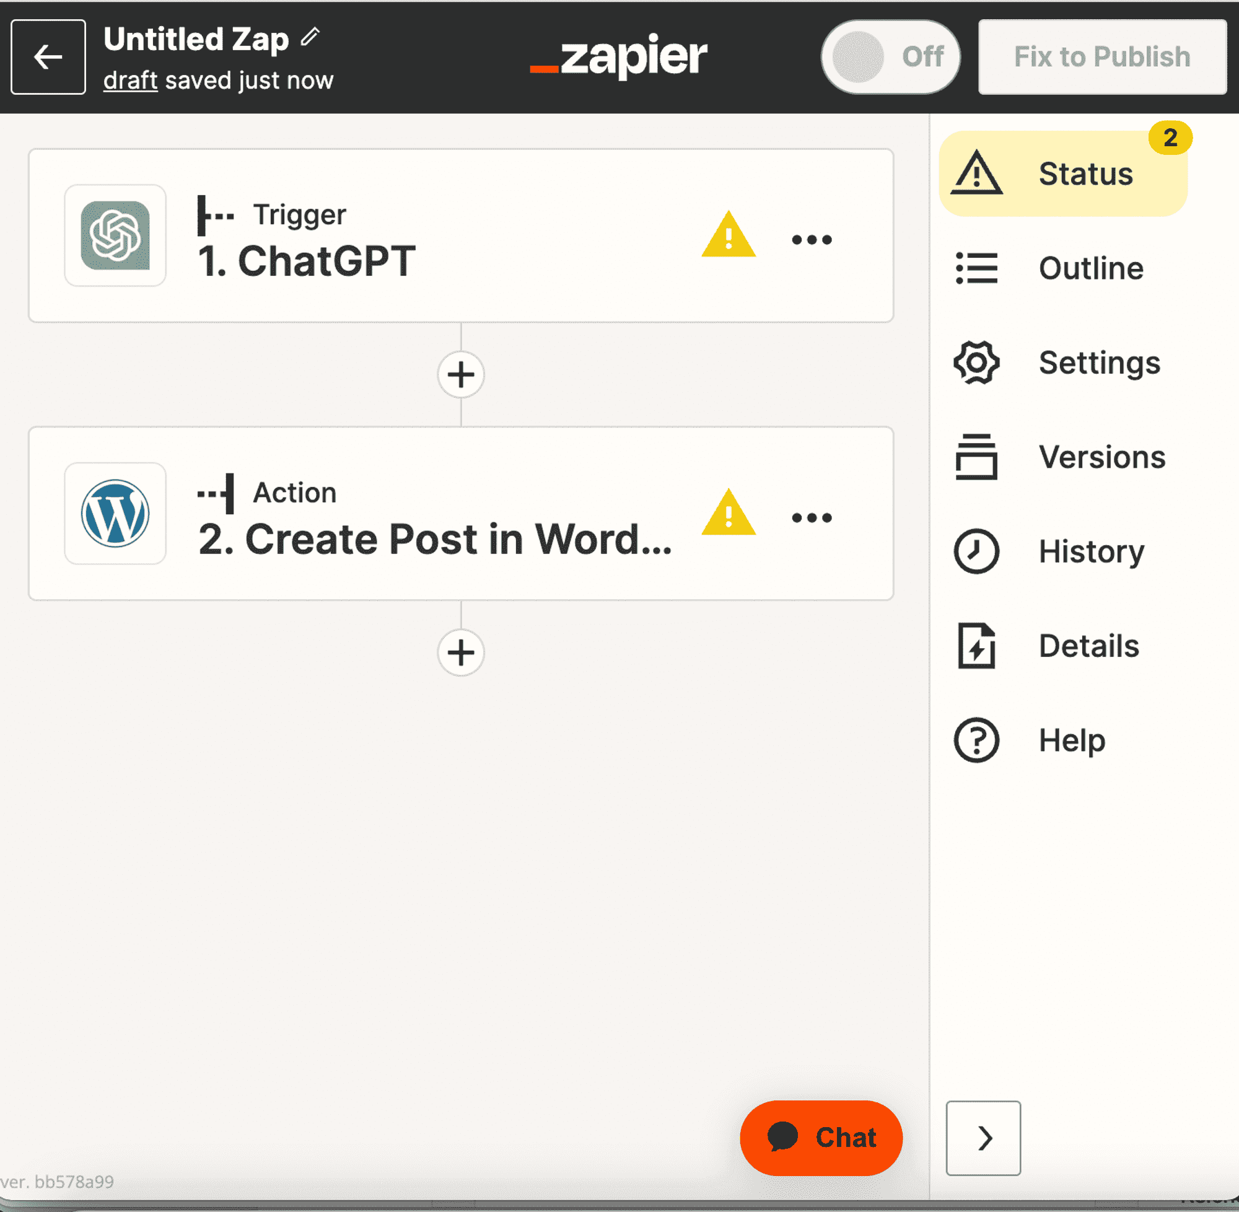Click the Settings gear icon
1239x1212 pixels.
[x=977, y=363]
